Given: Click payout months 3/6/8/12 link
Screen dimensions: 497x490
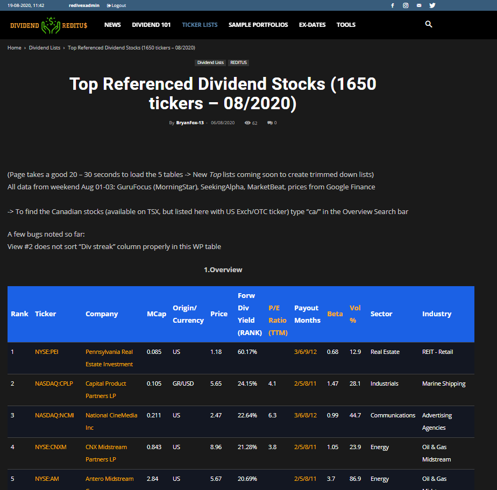Looking at the screenshot, I should click(x=305, y=415).
